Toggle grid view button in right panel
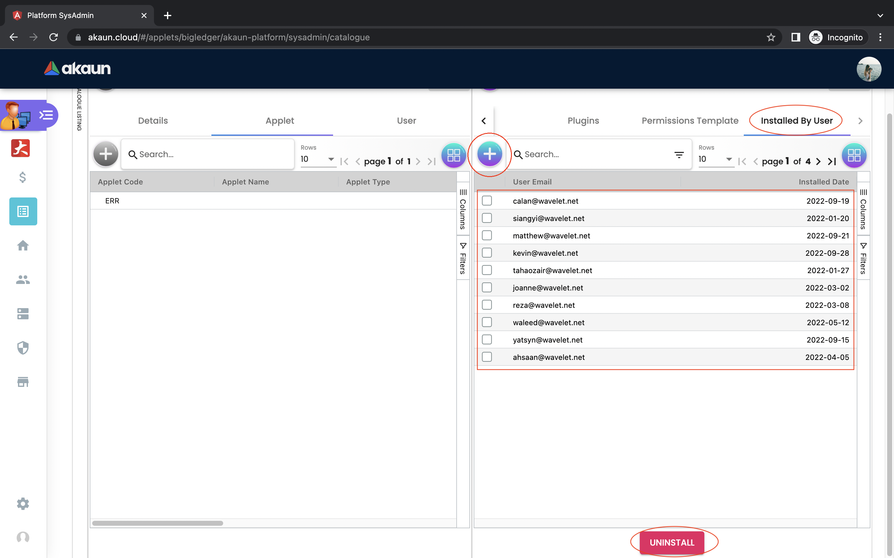 854,155
